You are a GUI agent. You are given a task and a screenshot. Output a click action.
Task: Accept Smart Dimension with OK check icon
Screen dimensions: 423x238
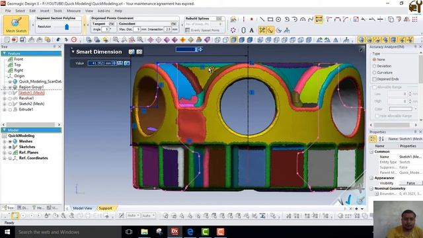[132, 52]
